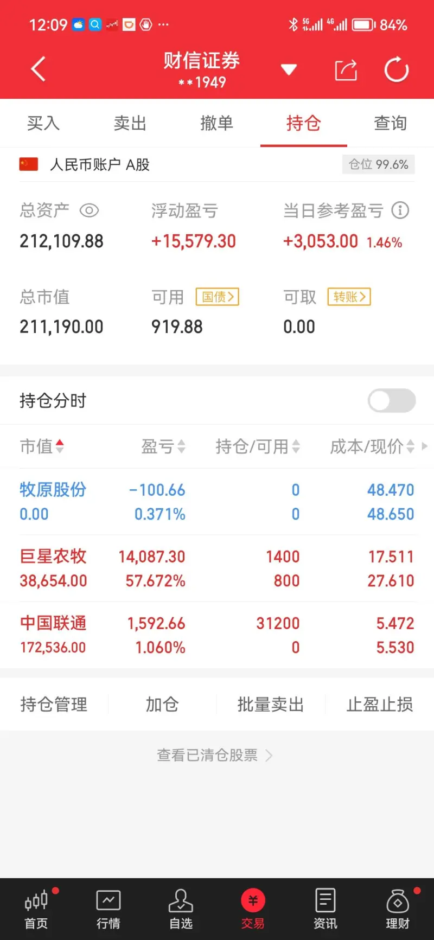This screenshot has width=434, height=940.
Task: Hide total assets with eye icon
Action: (89, 210)
